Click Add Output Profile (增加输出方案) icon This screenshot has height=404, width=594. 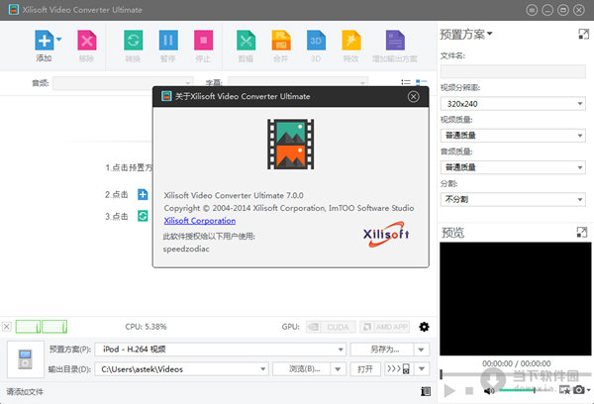coord(395,41)
